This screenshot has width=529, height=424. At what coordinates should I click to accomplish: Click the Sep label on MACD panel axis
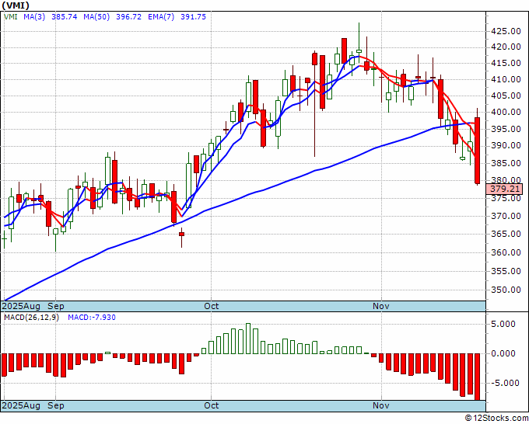click(x=56, y=405)
